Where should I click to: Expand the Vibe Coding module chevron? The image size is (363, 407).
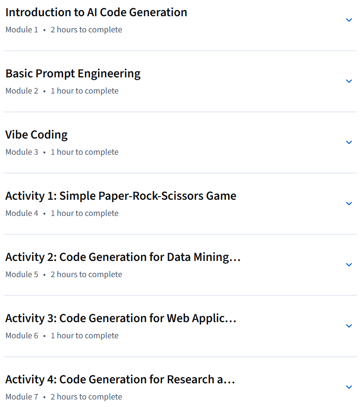tap(349, 142)
